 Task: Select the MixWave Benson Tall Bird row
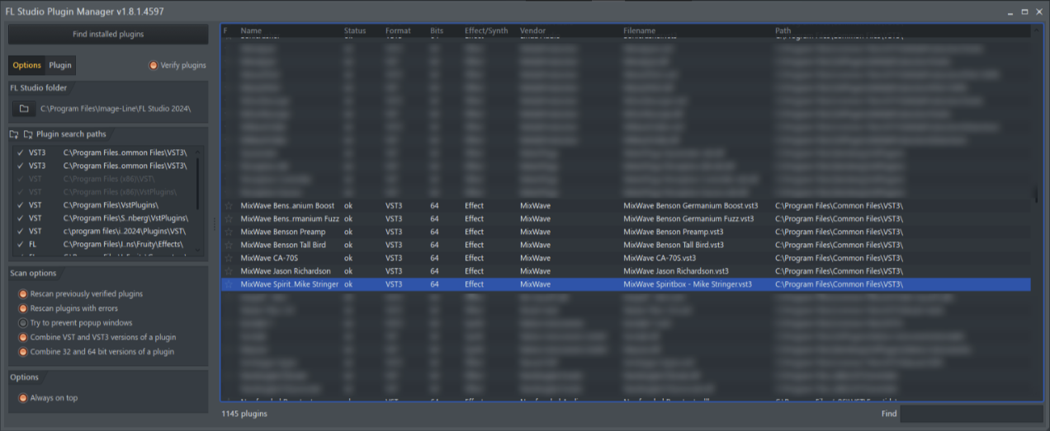(x=626, y=245)
